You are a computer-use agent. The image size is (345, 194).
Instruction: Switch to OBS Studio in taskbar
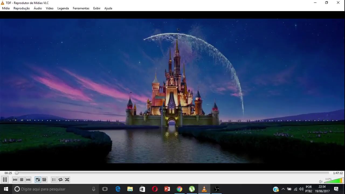pos(217,189)
